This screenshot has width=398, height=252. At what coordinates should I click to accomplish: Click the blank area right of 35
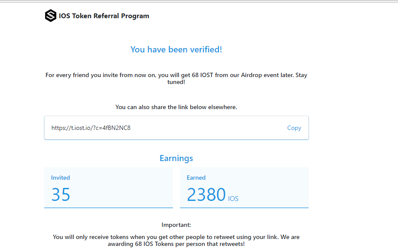(126, 195)
